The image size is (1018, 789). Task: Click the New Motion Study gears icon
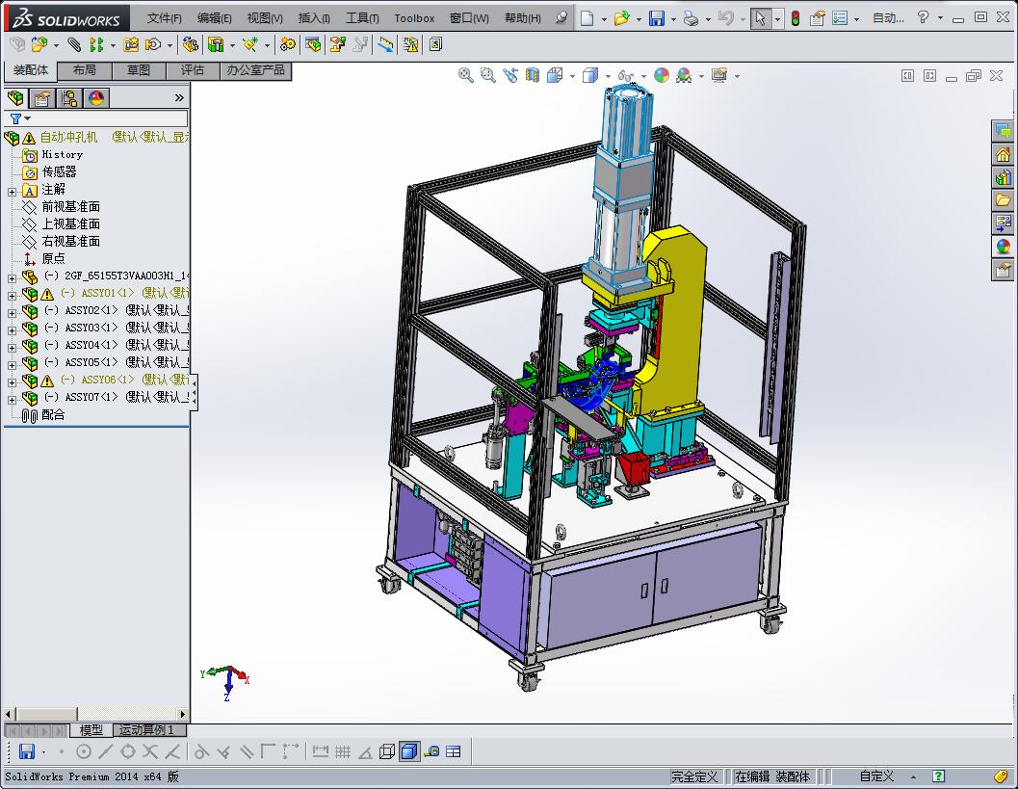point(288,44)
